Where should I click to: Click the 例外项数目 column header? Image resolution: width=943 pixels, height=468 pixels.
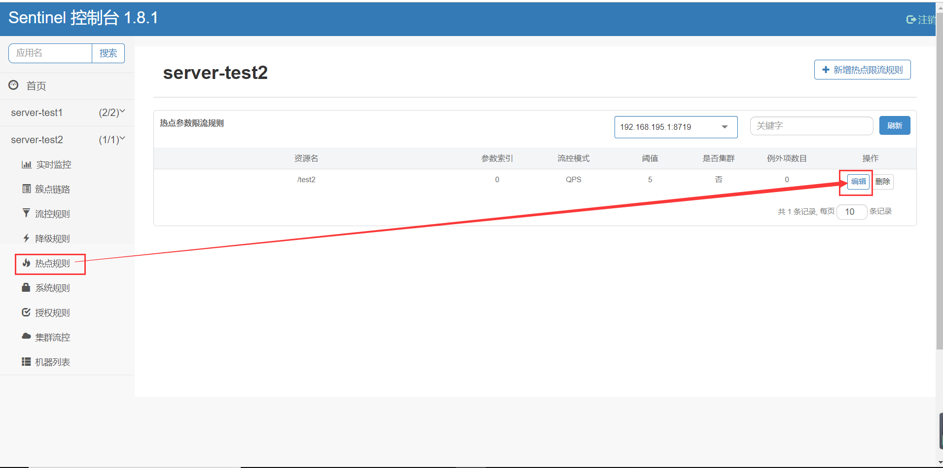coord(787,158)
